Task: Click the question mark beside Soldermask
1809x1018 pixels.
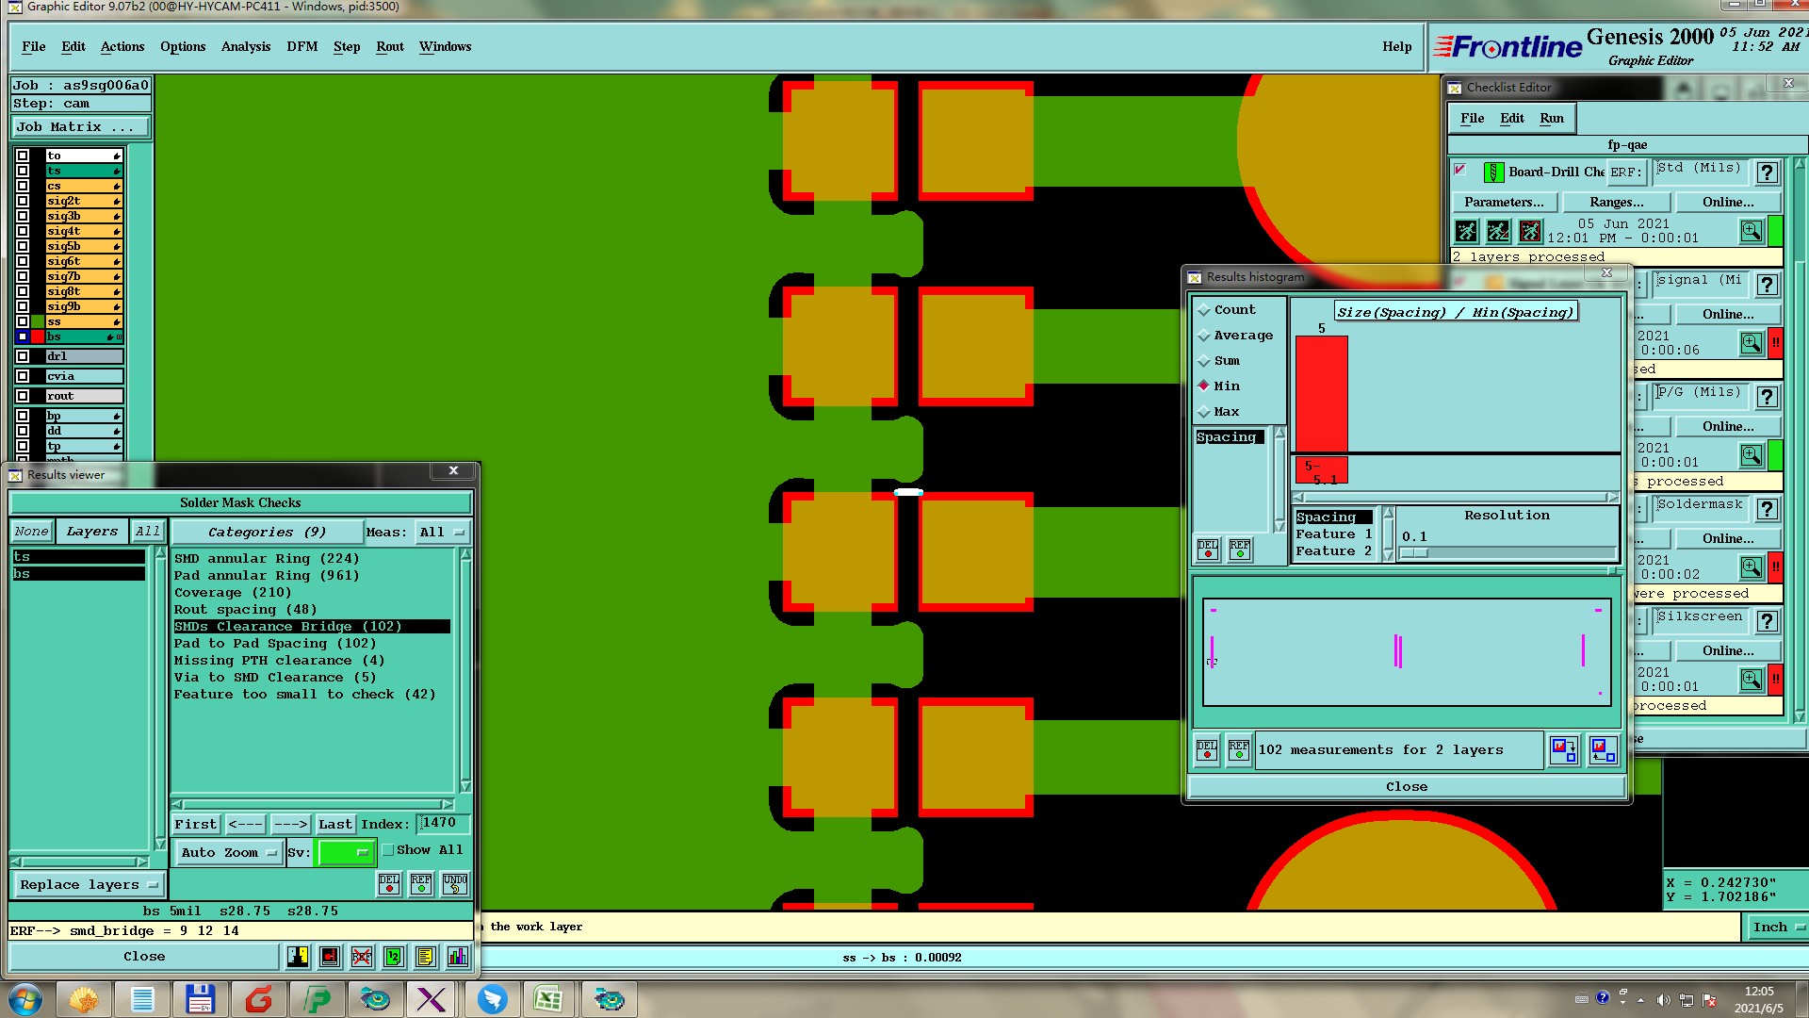Action: tap(1767, 510)
